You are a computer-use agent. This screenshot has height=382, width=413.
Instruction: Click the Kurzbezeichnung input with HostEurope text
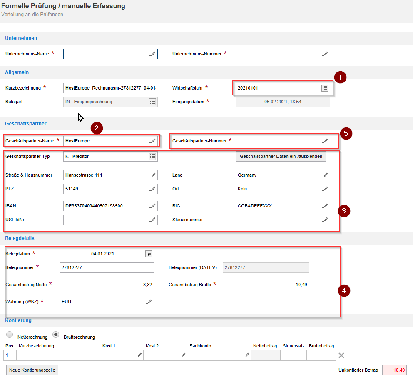(110, 88)
